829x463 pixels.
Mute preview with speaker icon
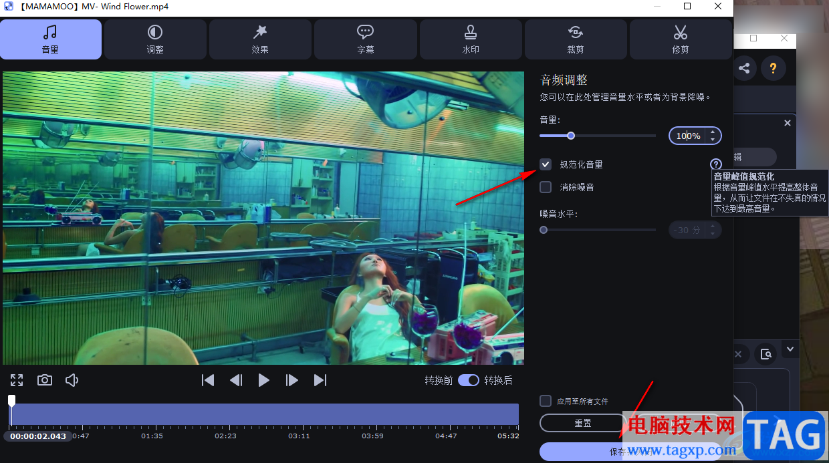pyautogui.click(x=72, y=380)
